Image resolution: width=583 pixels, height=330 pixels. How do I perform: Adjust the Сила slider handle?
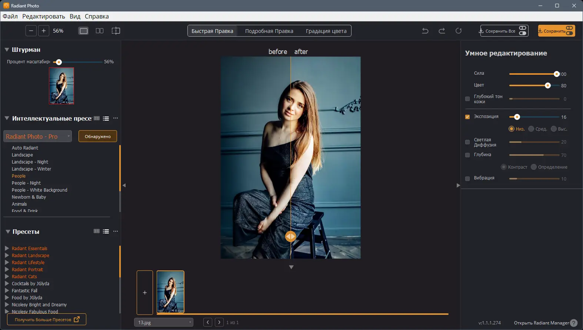click(x=557, y=74)
